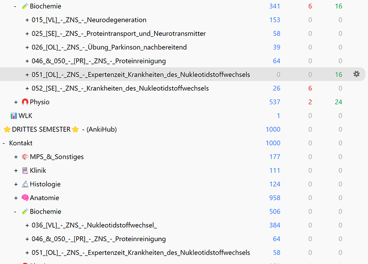
Task: Click the new count 958 for Anatomie
Action: tap(274, 198)
